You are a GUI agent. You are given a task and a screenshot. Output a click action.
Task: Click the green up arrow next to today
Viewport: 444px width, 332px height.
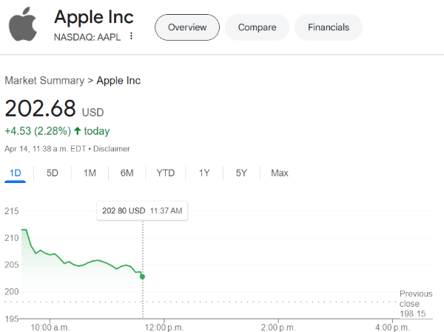coord(77,131)
